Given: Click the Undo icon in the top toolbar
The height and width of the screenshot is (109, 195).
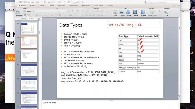Looking at the screenshot, I should (54, 2).
